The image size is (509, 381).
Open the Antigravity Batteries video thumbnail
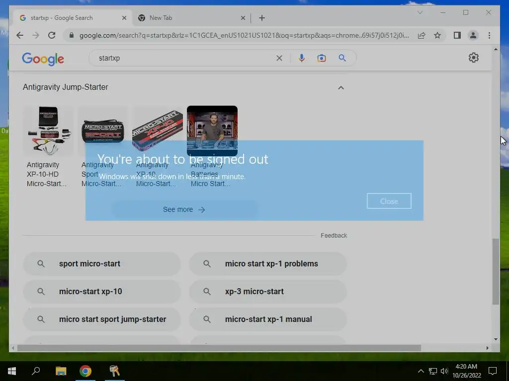tap(212, 131)
